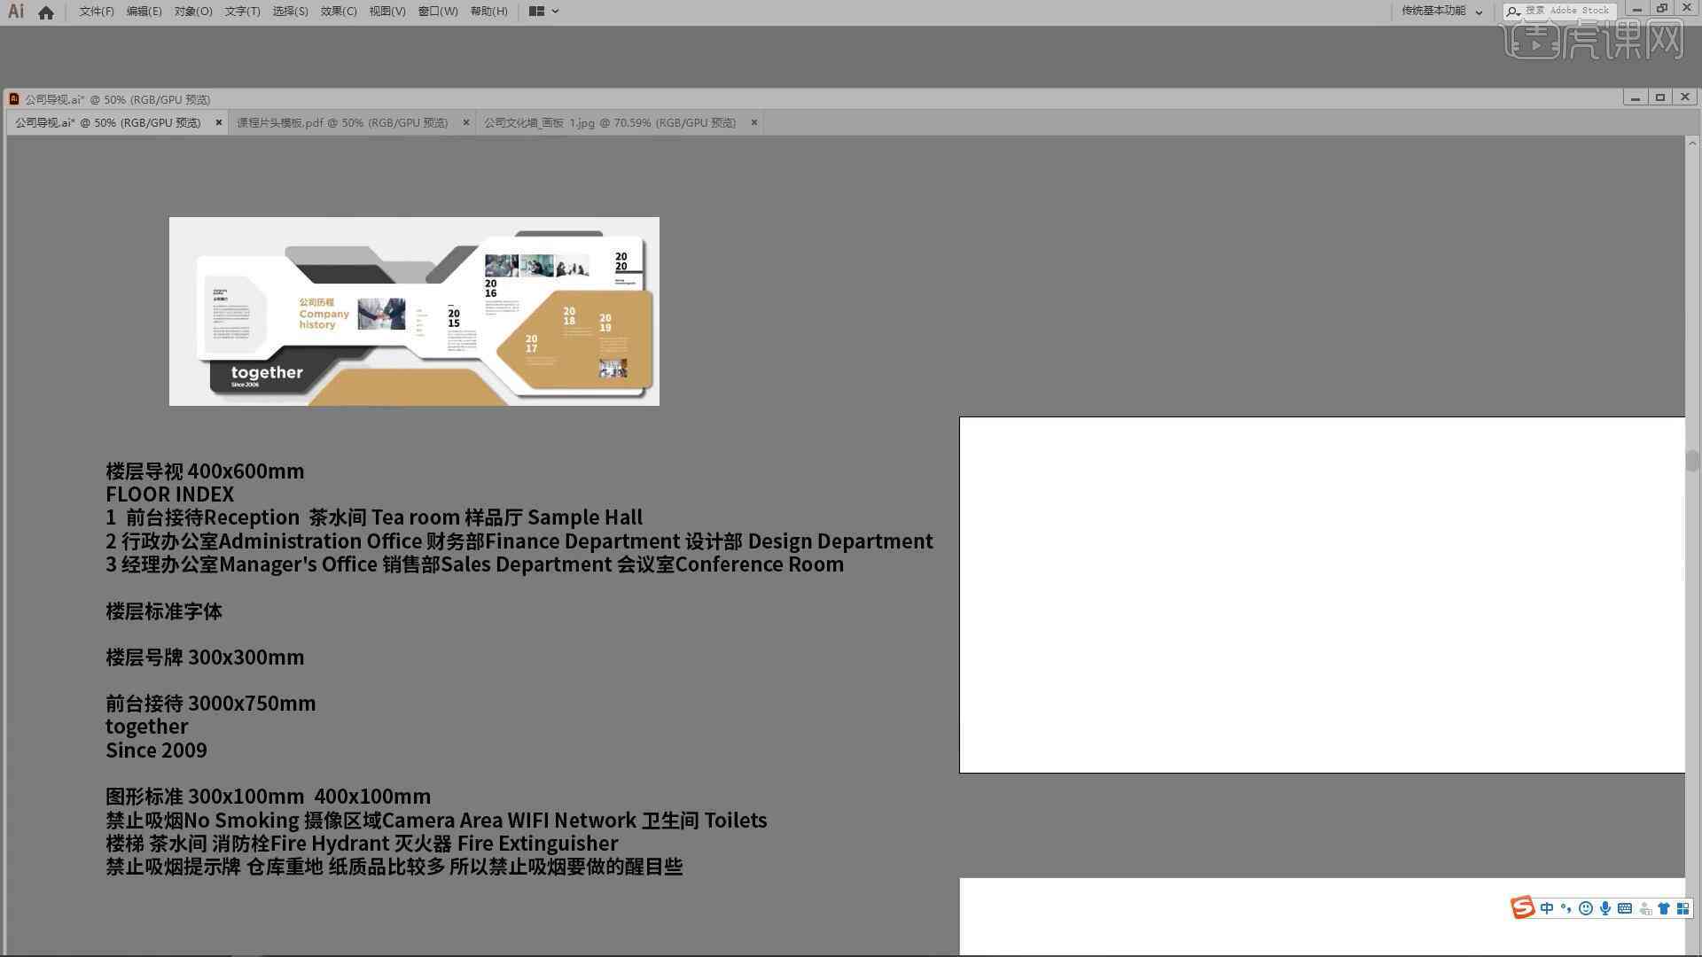Click the 效果(C) Effects menu

click(x=339, y=11)
